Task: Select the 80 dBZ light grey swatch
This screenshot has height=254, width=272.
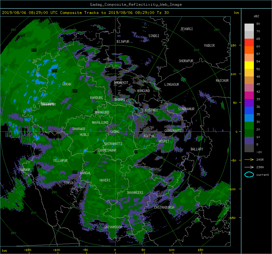Action: point(249,27)
